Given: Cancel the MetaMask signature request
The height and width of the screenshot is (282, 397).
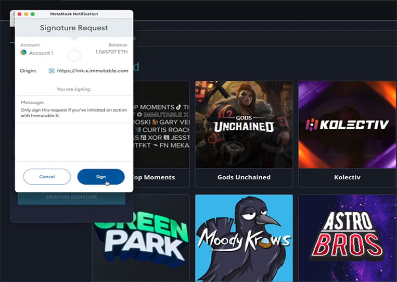Looking at the screenshot, I should [x=47, y=177].
